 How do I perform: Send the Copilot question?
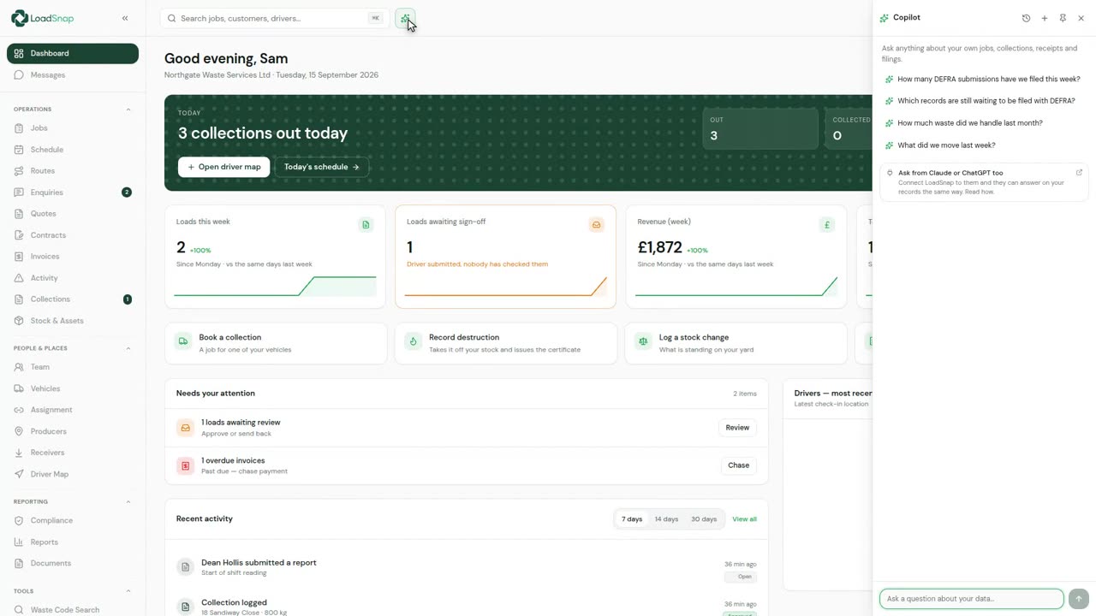1079,599
